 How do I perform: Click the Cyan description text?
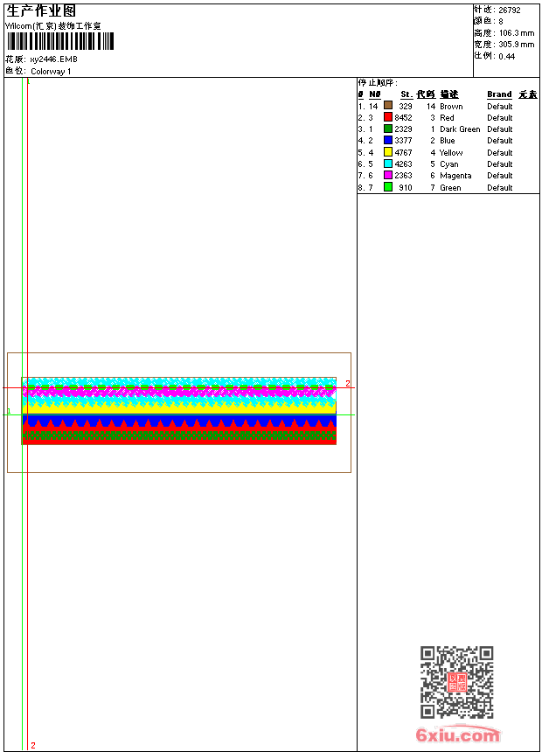(x=449, y=164)
